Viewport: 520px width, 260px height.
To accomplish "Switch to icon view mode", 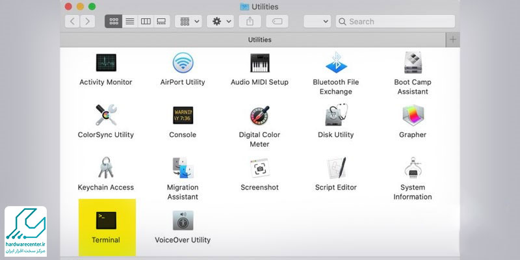I will click(x=113, y=21).
